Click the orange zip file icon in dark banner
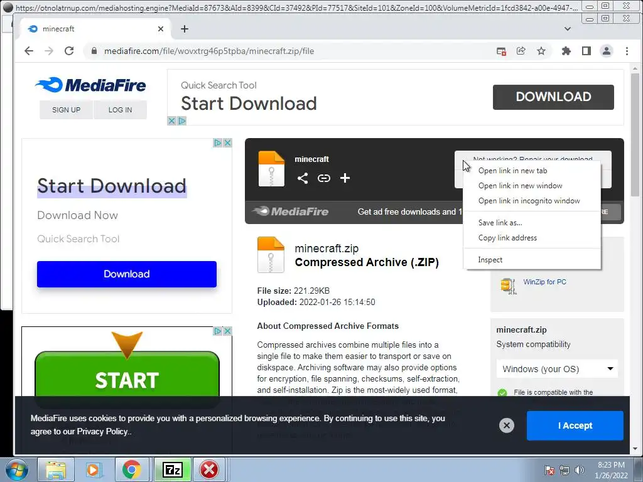The image size is (643, 482). [x=271, y=168]
